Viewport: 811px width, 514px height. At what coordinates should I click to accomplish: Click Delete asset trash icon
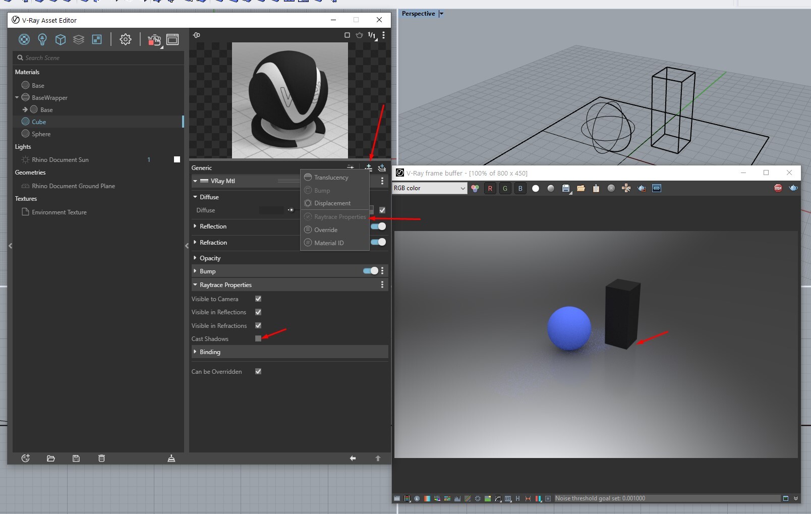tap(101, 458)
